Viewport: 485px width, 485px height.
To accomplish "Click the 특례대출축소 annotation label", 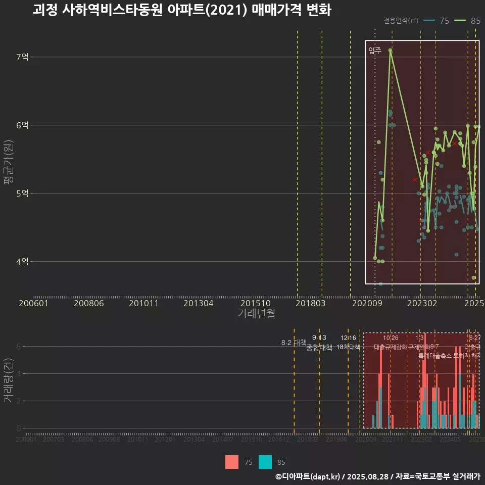I will click(x=435, y=356).
